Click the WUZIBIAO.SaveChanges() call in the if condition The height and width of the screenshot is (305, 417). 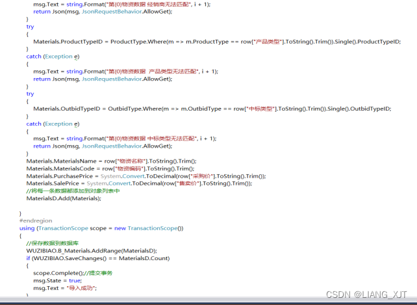point(69,258)
